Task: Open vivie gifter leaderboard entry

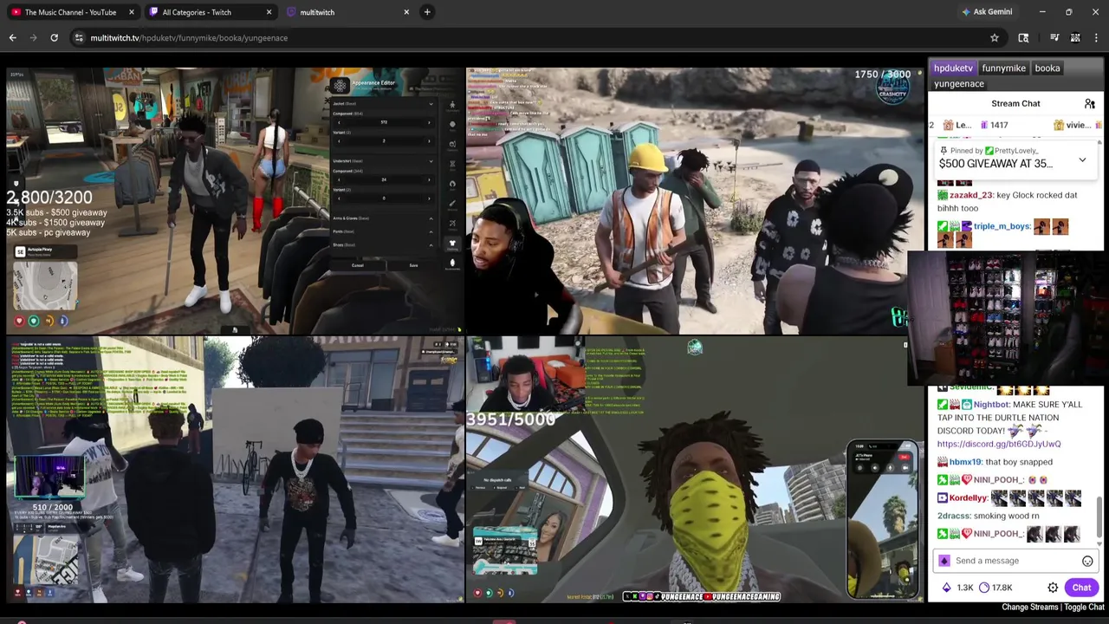Action: (x=1072, y=125)
